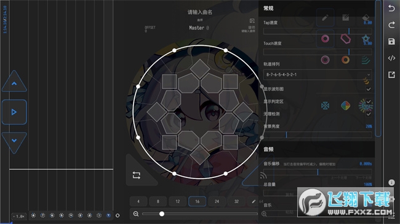
Task: Select beat division 12
Action: click(178, 201)
